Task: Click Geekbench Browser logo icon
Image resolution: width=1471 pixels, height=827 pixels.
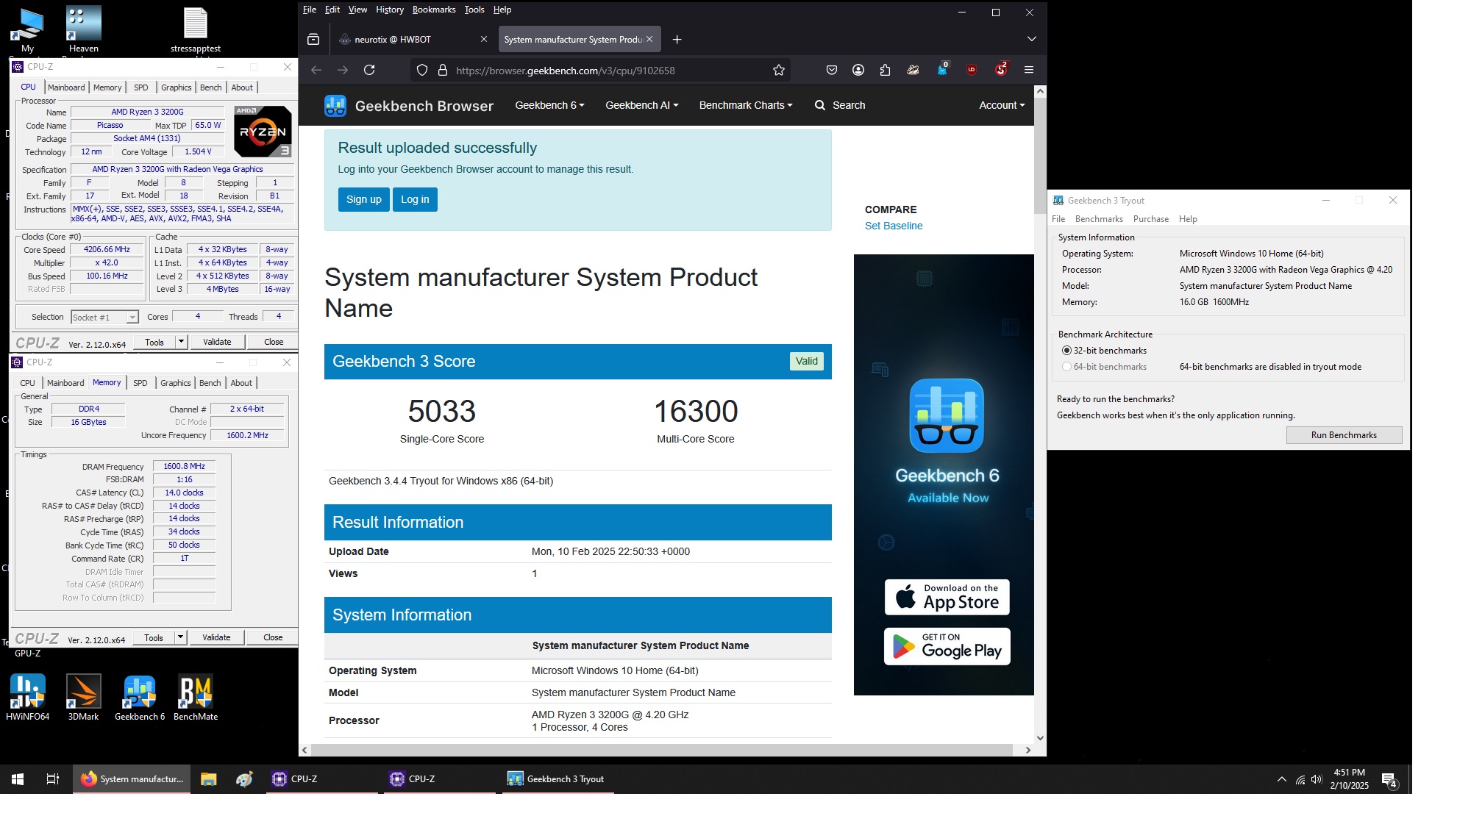Action: point(335,105)
